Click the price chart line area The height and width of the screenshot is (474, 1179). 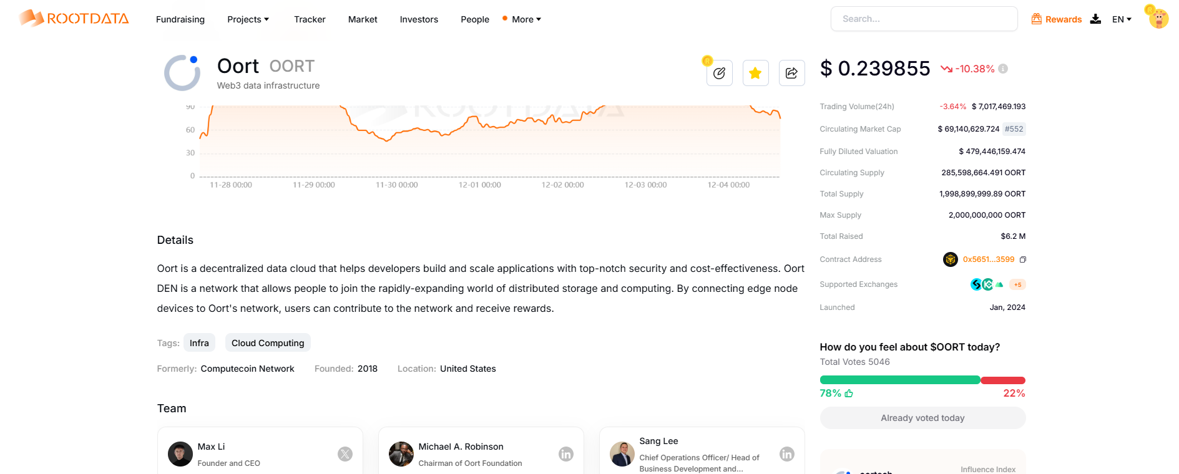click(490, 141)
